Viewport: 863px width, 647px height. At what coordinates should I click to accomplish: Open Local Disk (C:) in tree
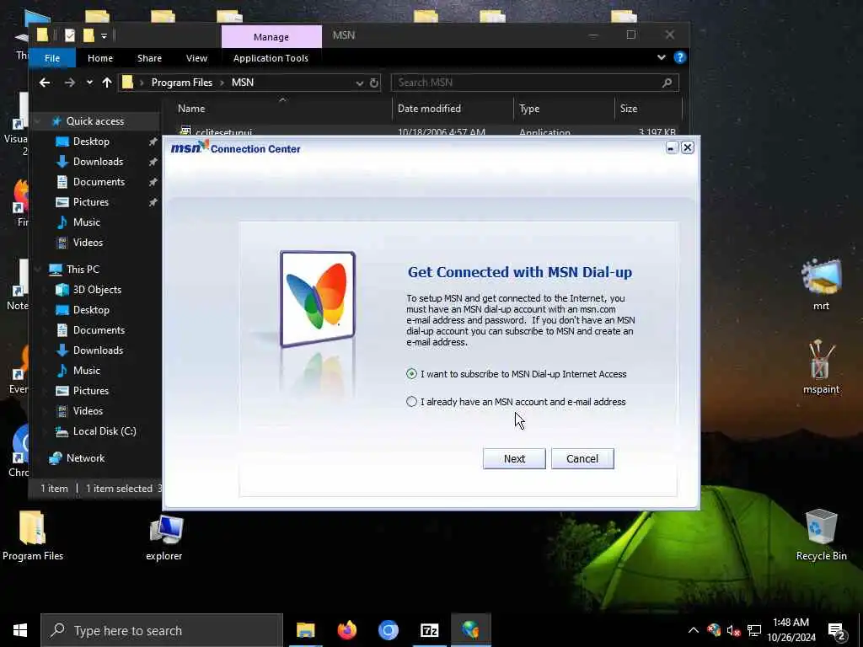tap(105, 431)
